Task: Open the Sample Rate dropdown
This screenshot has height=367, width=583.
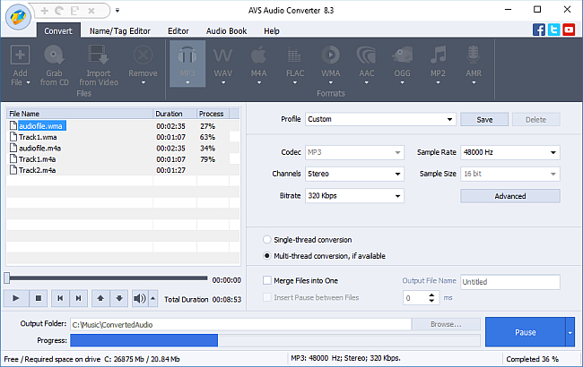Action: pyautogui.click(x=510, y=152)
